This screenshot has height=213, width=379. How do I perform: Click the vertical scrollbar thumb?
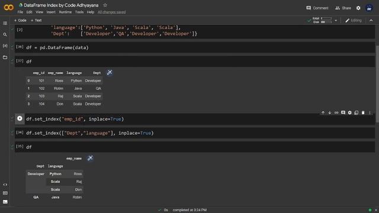pos(377,84)
